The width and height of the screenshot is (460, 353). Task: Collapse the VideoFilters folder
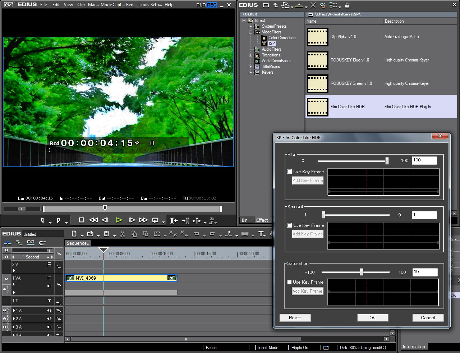click(x=251, y=32)
